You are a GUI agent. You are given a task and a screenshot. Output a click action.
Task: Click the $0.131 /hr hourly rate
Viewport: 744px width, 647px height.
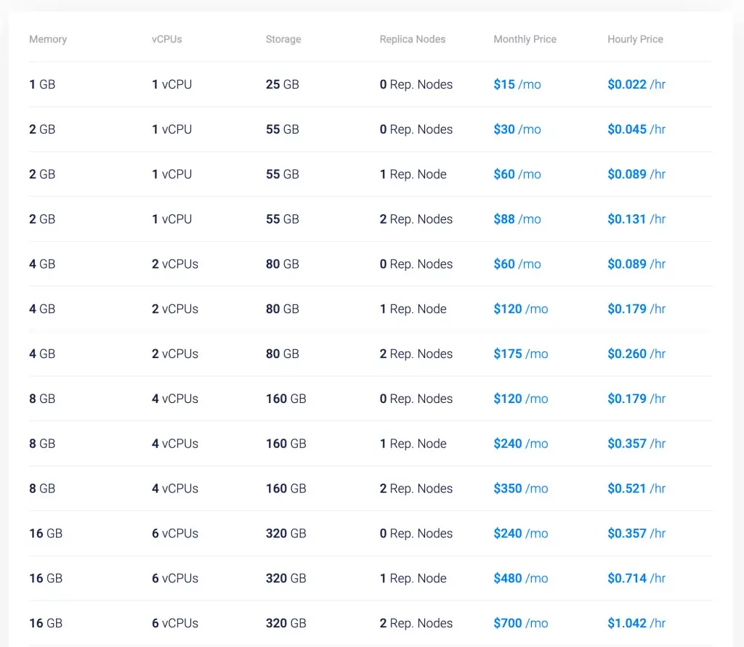point(636,219)
